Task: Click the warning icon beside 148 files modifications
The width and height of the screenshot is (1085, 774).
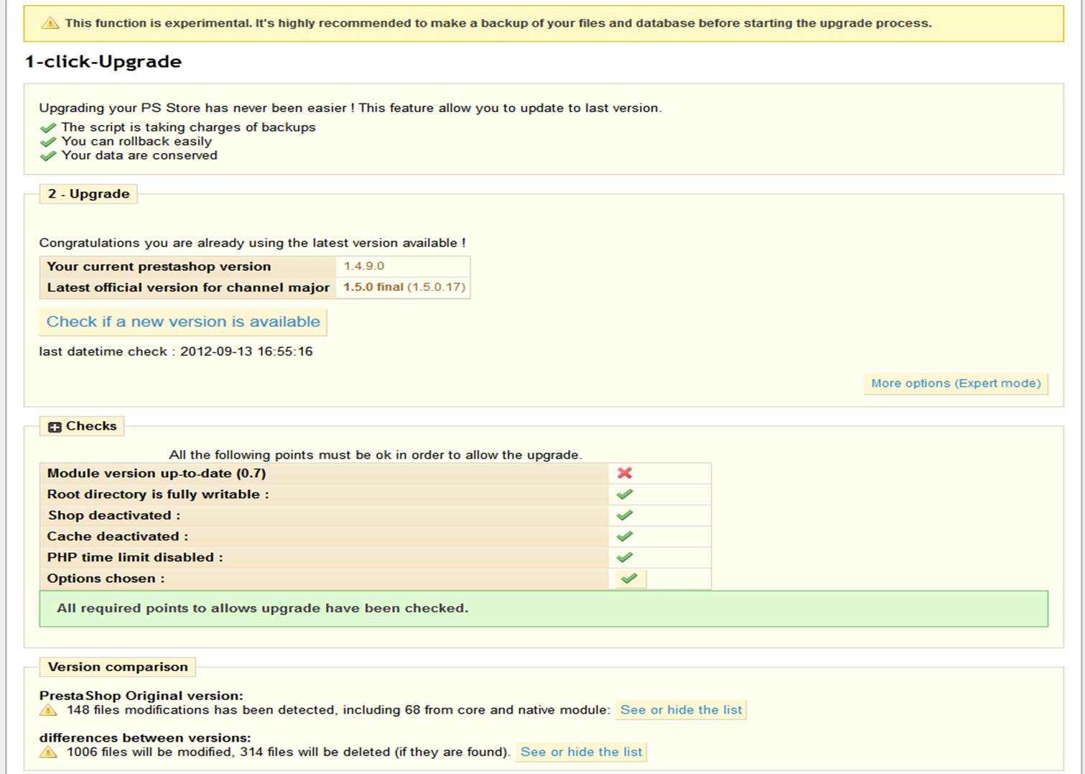Action: point(48,710)
